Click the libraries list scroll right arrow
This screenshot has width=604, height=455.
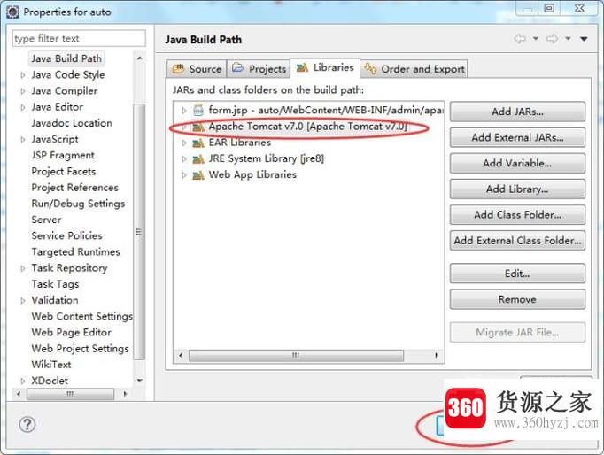point(436,355)
